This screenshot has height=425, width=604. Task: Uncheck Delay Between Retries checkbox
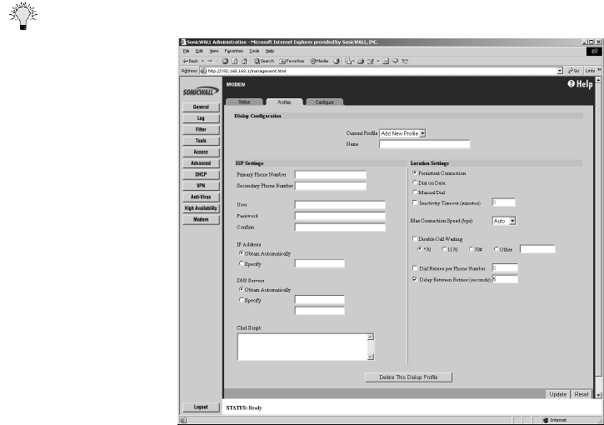coord(415,279)
